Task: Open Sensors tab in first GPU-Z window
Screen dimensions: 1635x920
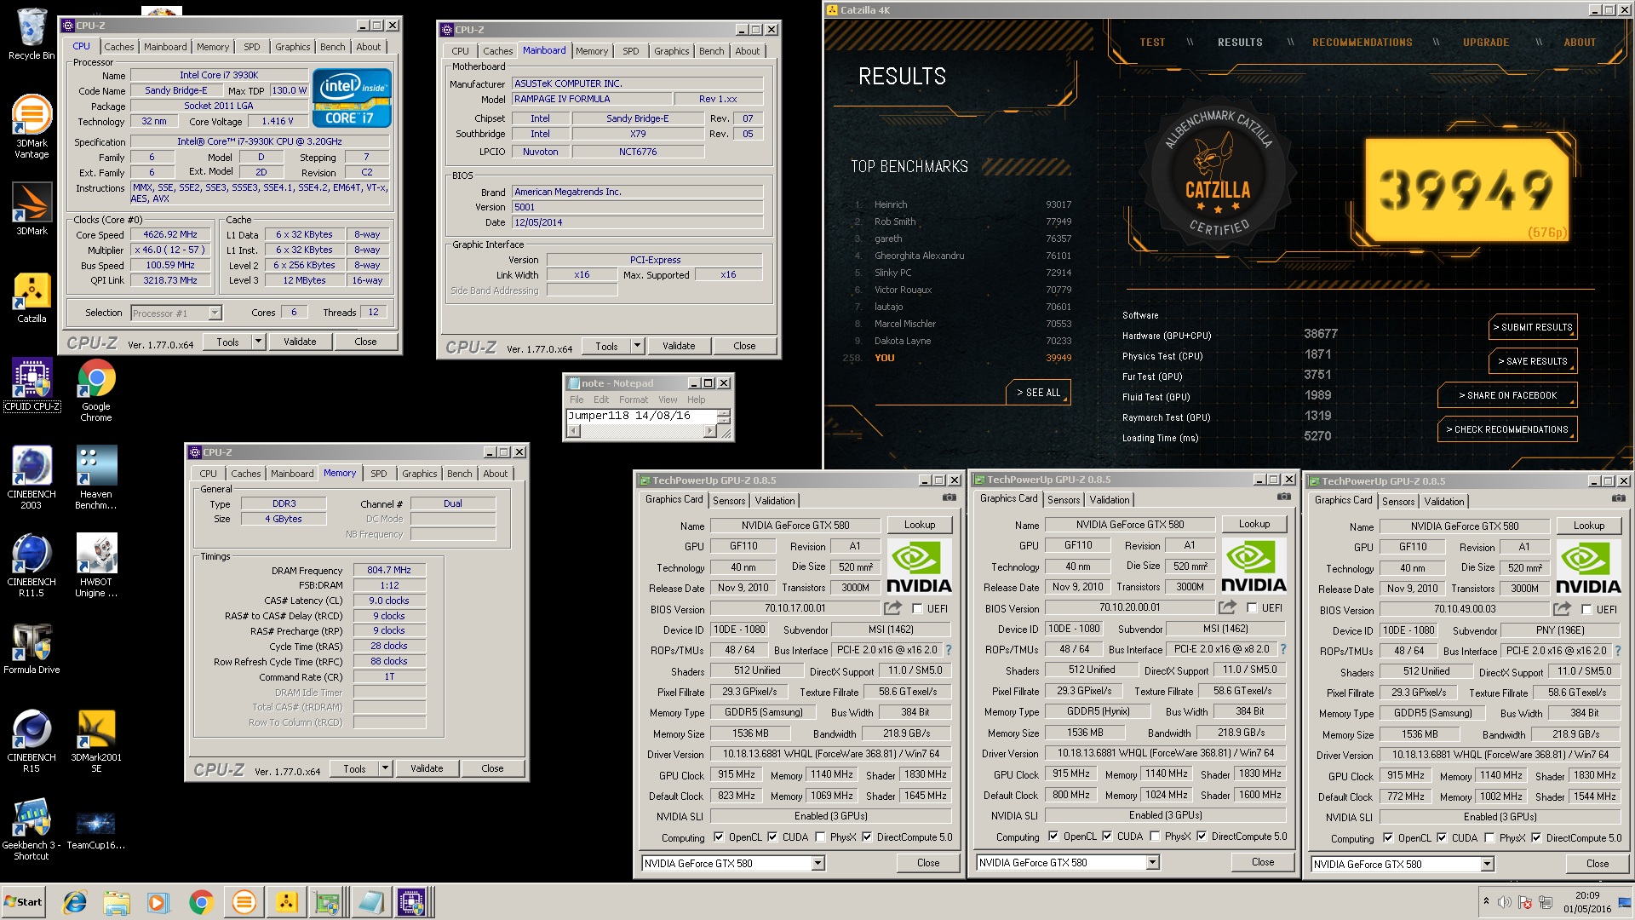Action: [729, 501]
